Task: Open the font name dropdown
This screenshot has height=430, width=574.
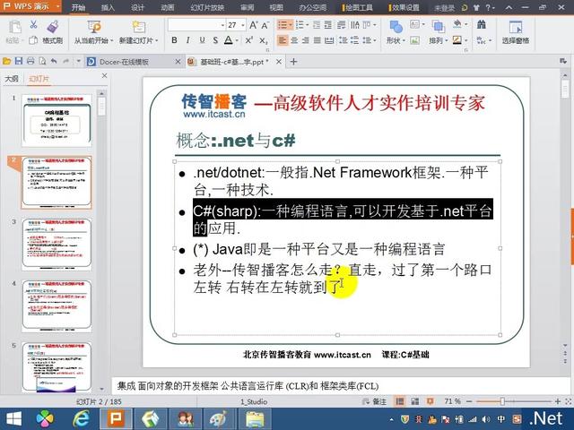Action: 222,25
